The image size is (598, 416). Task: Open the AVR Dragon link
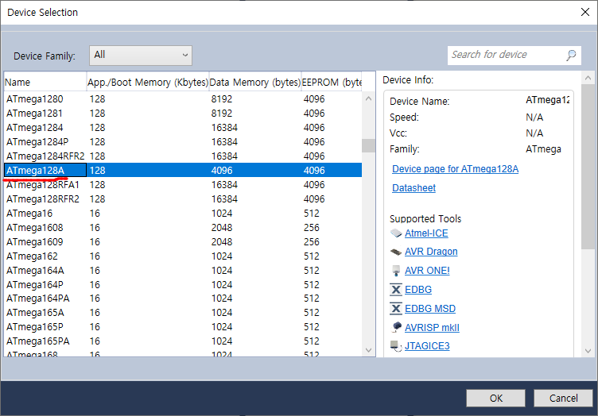coord(431,252)
